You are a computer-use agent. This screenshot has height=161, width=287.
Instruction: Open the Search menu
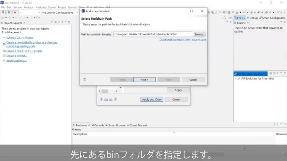point(52,7)
